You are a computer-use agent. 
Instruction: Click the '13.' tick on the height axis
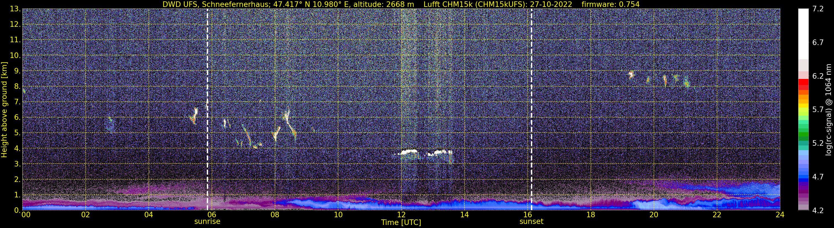15,9
